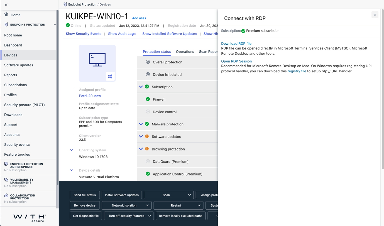This screenshot has height=226, width=384.
Task: Expand Software updates status row chevron
Action: [141, 136]
